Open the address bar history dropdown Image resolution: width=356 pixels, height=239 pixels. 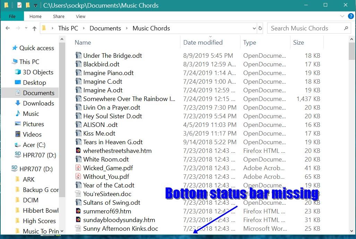(254, 28)
